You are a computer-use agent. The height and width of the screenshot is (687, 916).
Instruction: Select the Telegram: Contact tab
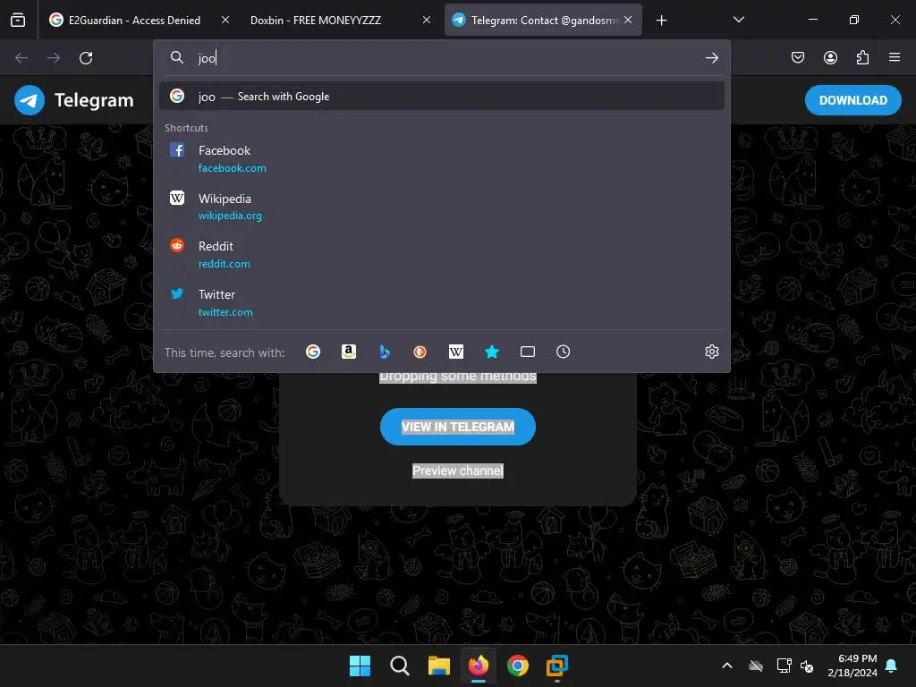(x=543, y=20)
